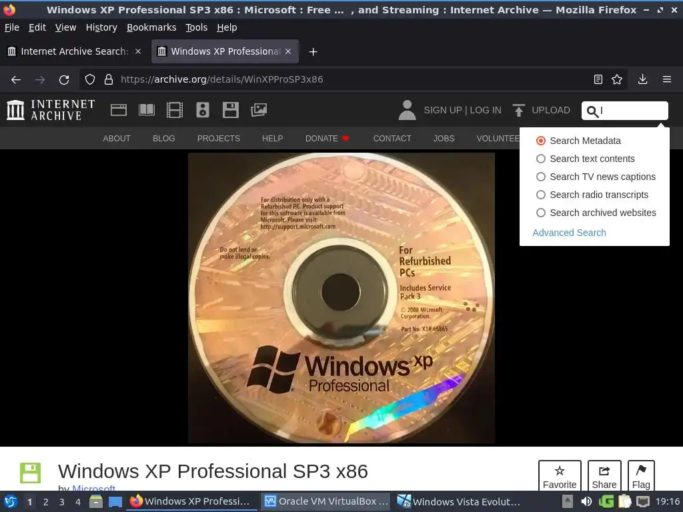The height and width of the screenshot is (512, 683).
Task: Click the Share button
Action: click(604, 475)
